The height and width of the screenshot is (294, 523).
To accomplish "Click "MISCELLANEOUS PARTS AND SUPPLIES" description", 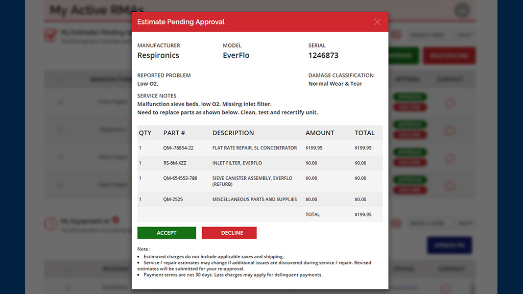I will click(254, 200).
